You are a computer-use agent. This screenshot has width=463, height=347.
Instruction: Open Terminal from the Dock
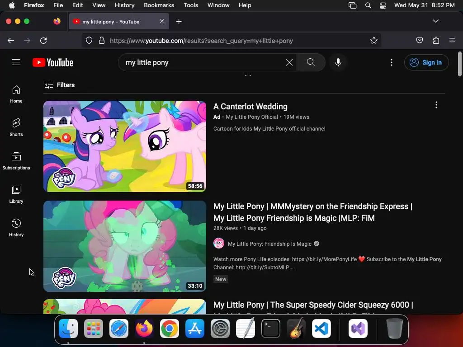[x=271, y=328]
